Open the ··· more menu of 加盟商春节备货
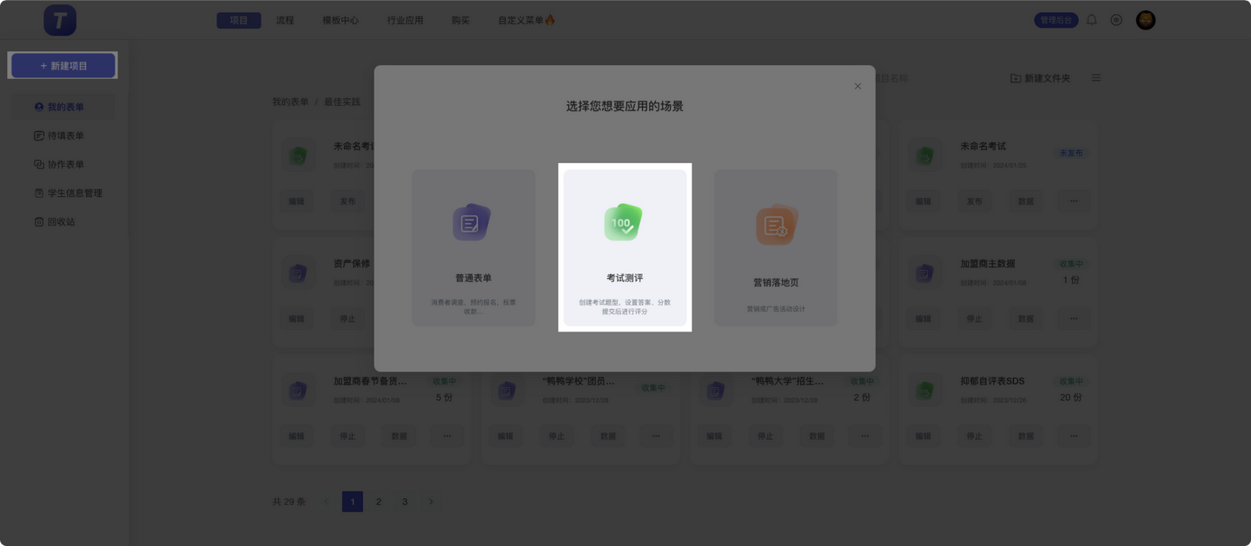The image size is (1251, 546). (x=447, y=436)
